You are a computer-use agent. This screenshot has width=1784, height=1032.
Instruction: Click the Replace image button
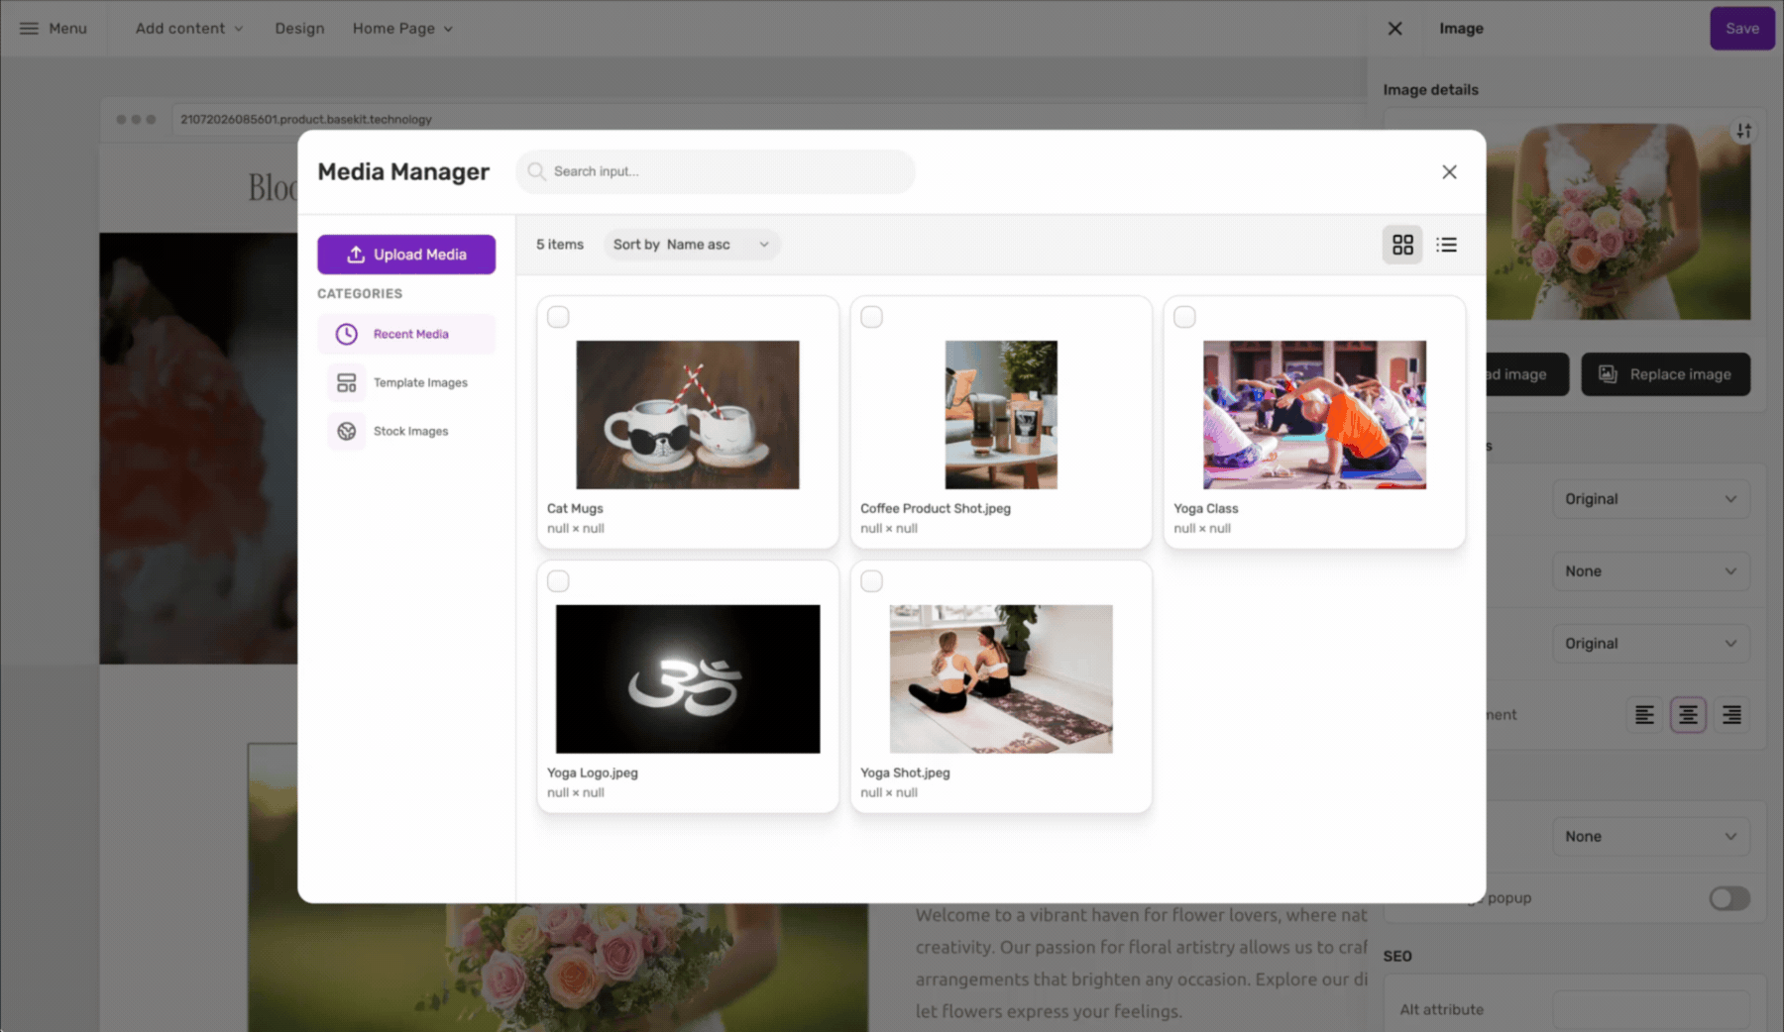(1665, 374)
